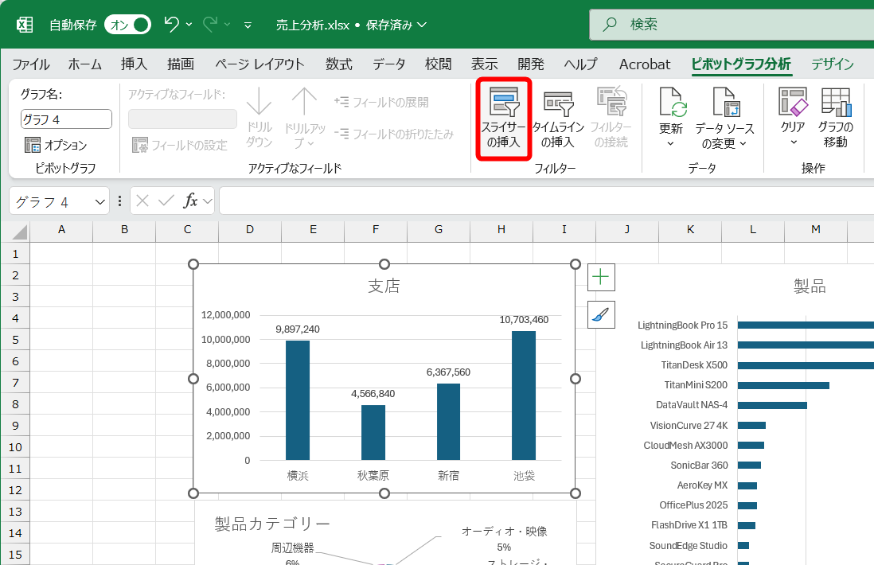The image size is (874, 565).
Task: Select column A header
Action: [61, 229]
